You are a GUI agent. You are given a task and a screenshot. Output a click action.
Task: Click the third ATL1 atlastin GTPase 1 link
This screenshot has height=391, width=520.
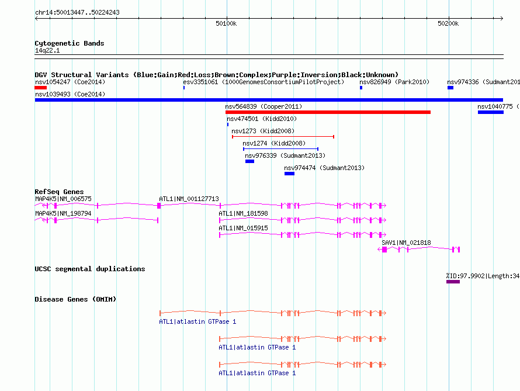(x=257, y=373)
